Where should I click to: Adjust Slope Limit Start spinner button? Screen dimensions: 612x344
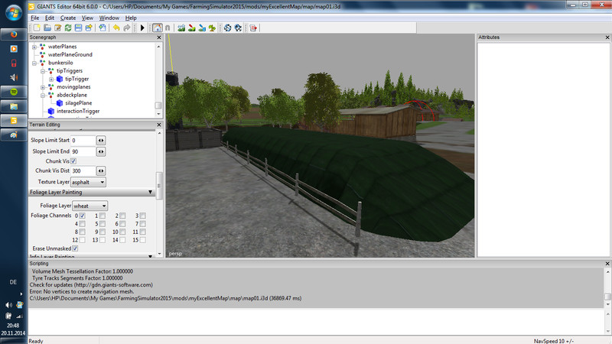101,141
